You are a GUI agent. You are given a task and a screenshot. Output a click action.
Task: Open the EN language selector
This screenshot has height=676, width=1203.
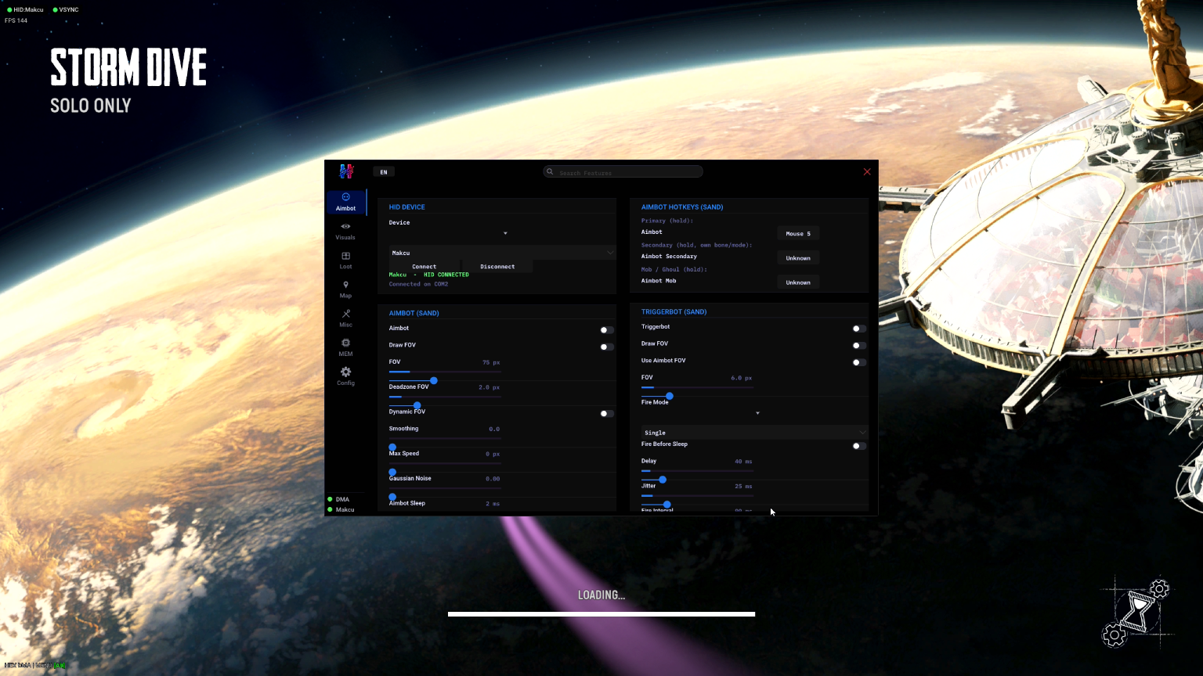tap(384, 172)
